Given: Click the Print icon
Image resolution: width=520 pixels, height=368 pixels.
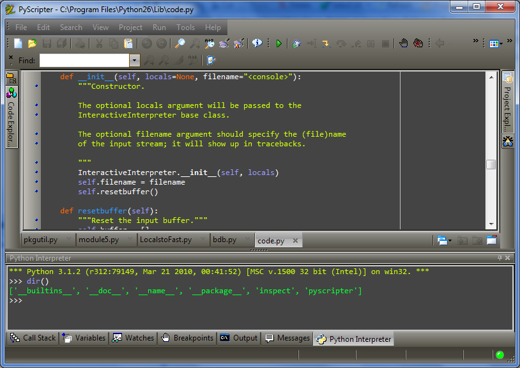Looking at the screenshot, I should 80,43.
